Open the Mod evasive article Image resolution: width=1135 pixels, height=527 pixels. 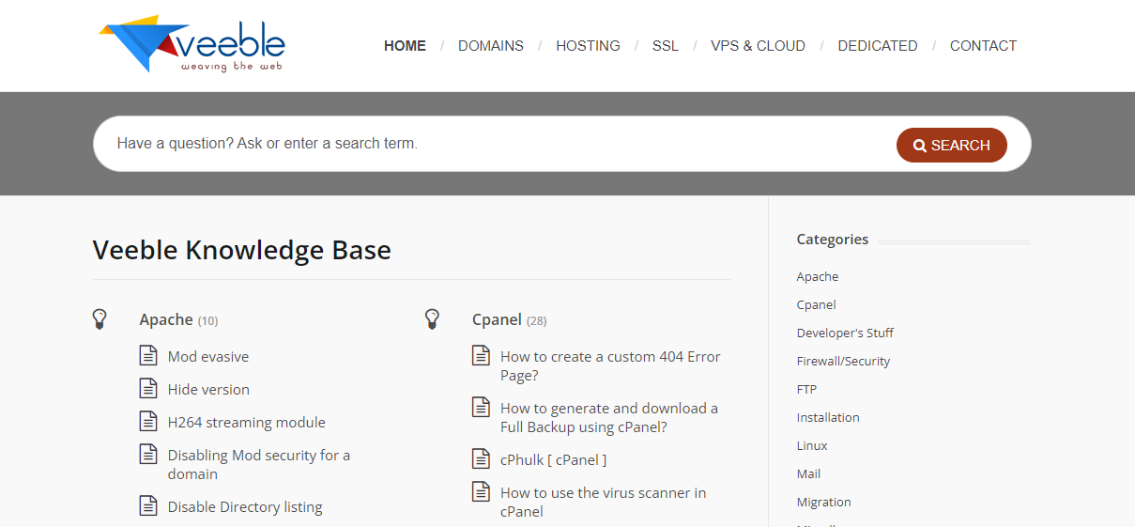(208, 357)
